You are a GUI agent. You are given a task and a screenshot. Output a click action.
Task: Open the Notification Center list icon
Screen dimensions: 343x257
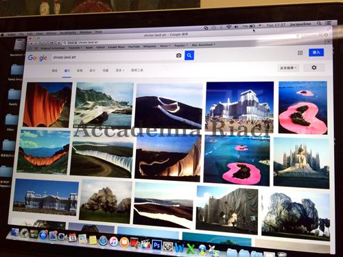coord(329,23)
